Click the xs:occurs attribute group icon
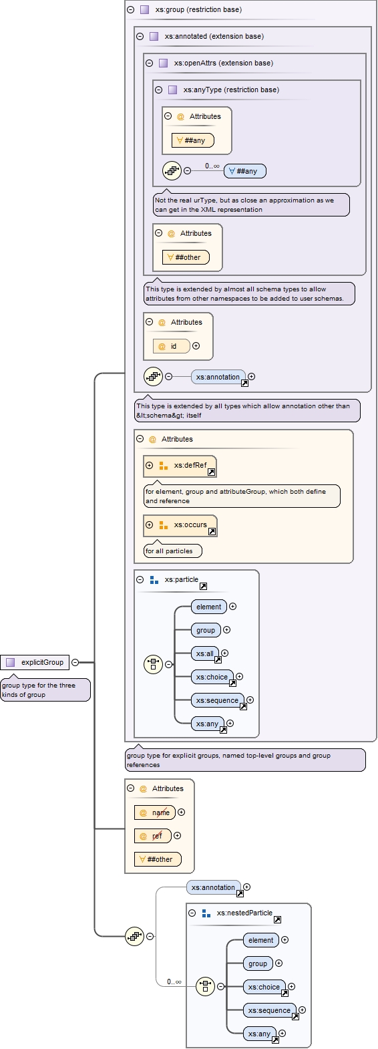This screenshot has height=1049, width=378. (164, 524)
